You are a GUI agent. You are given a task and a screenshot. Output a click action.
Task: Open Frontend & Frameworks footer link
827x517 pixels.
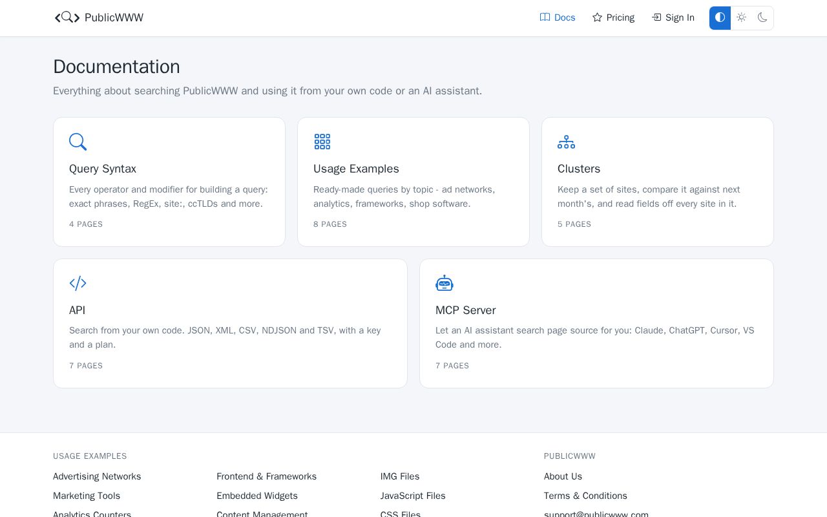click(x=266, y=476)
